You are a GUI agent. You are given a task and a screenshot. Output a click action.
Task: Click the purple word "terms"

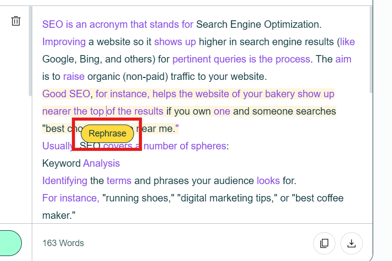point(119,181)
